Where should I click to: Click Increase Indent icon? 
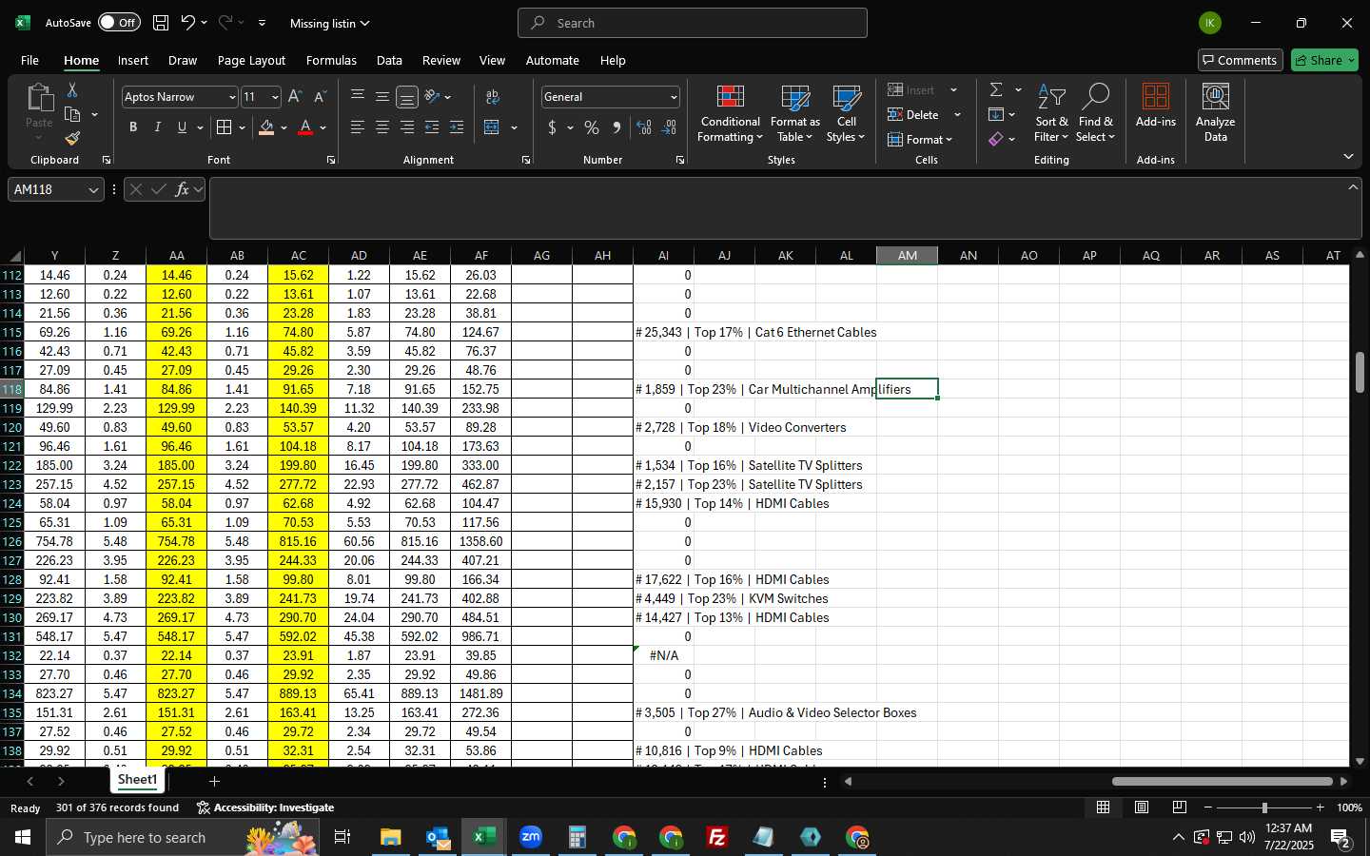(457, 127)
